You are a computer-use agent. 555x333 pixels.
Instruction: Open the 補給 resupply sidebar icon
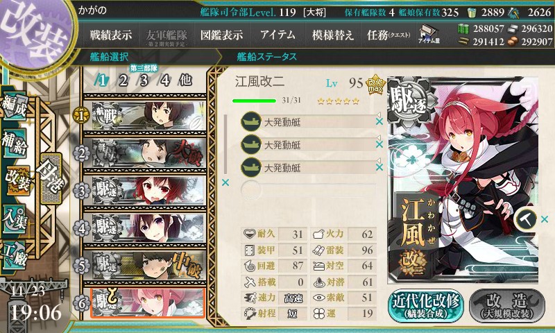coord(15,144)
